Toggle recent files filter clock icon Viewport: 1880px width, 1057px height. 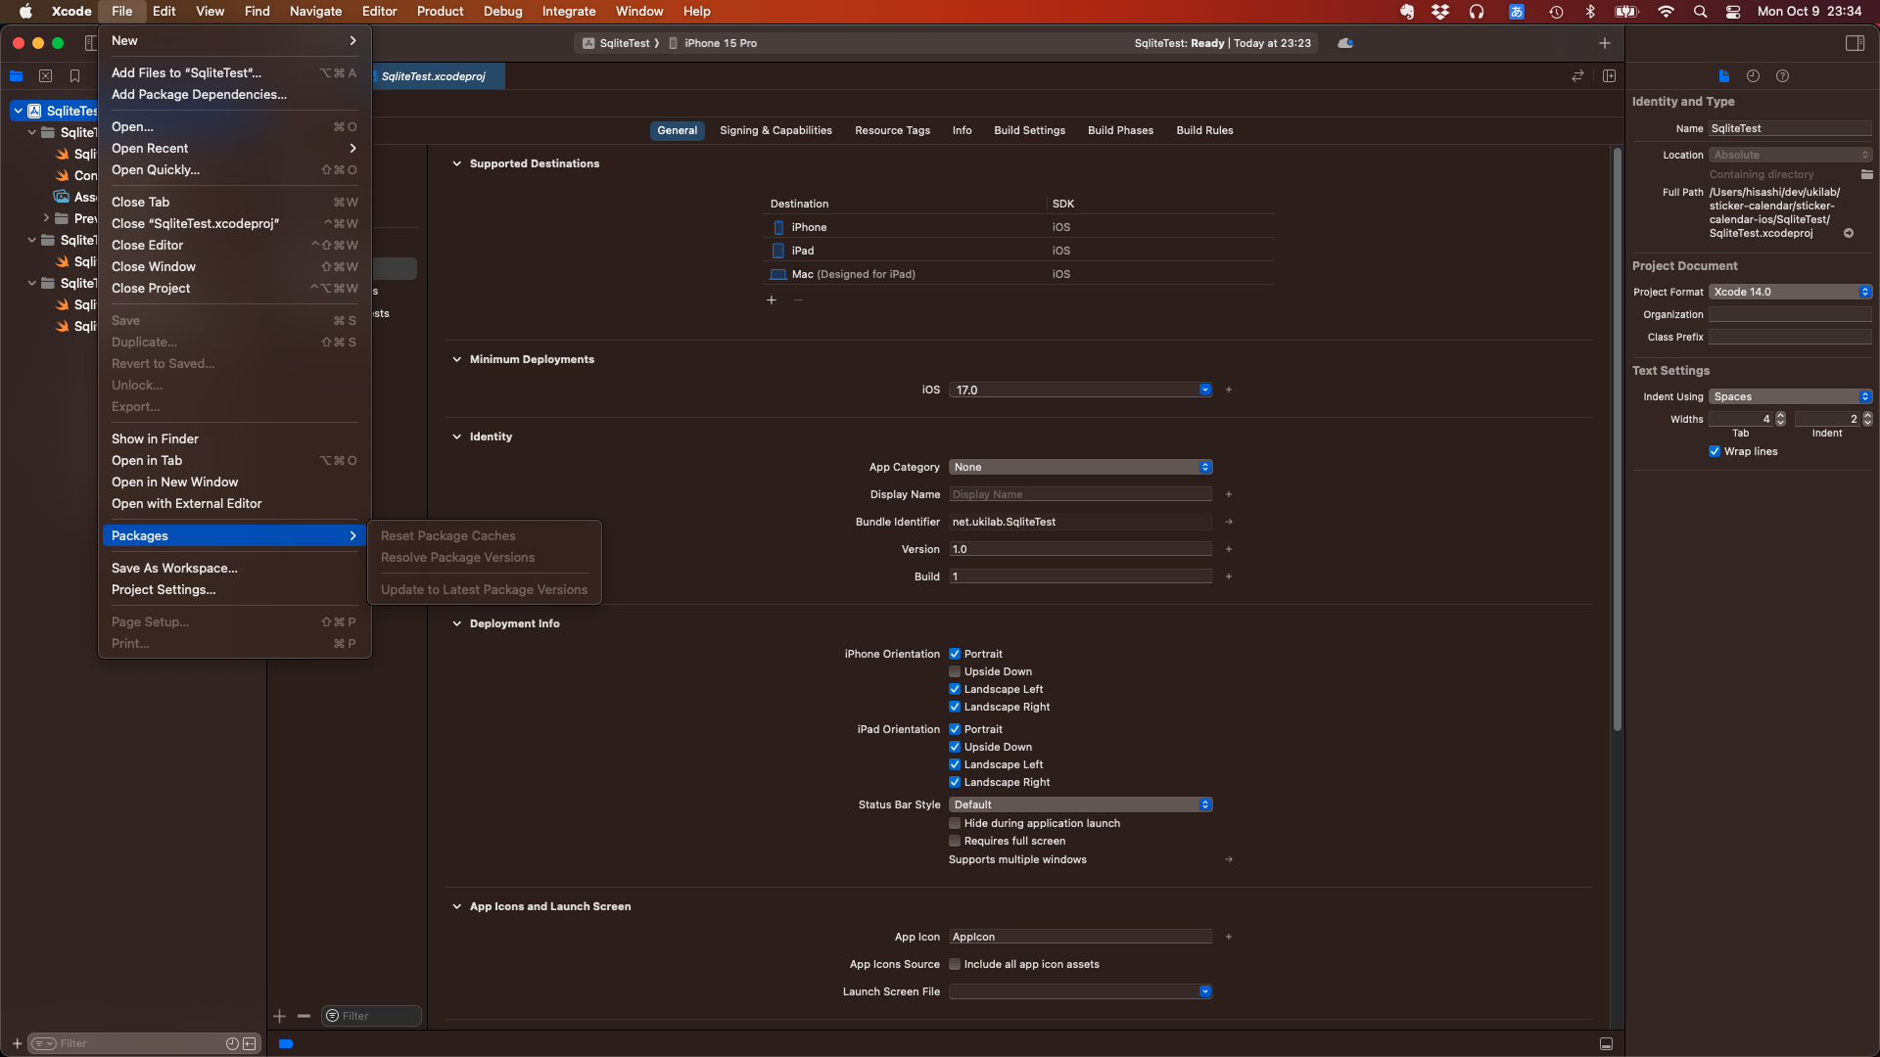232,1043
